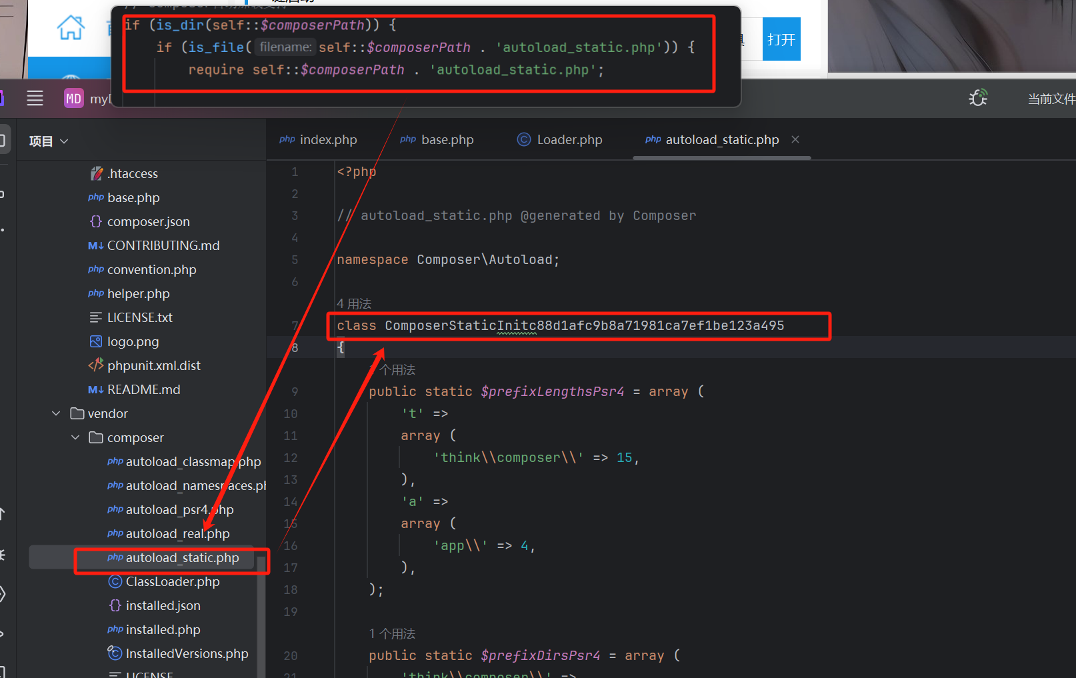The image size is (1076, 678).
Task: Collapse the vendor folder chevron
Action: point(56,414)
